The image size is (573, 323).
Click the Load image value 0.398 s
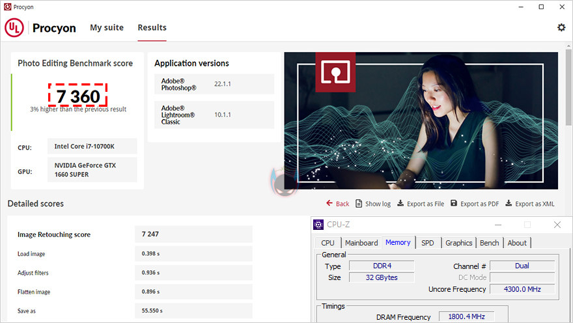pos(193,253)
